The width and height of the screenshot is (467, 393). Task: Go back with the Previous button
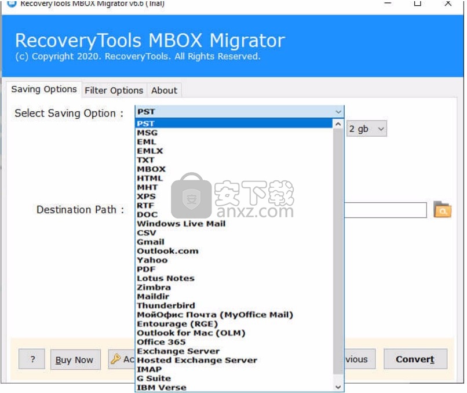click(x=360, y=359)
